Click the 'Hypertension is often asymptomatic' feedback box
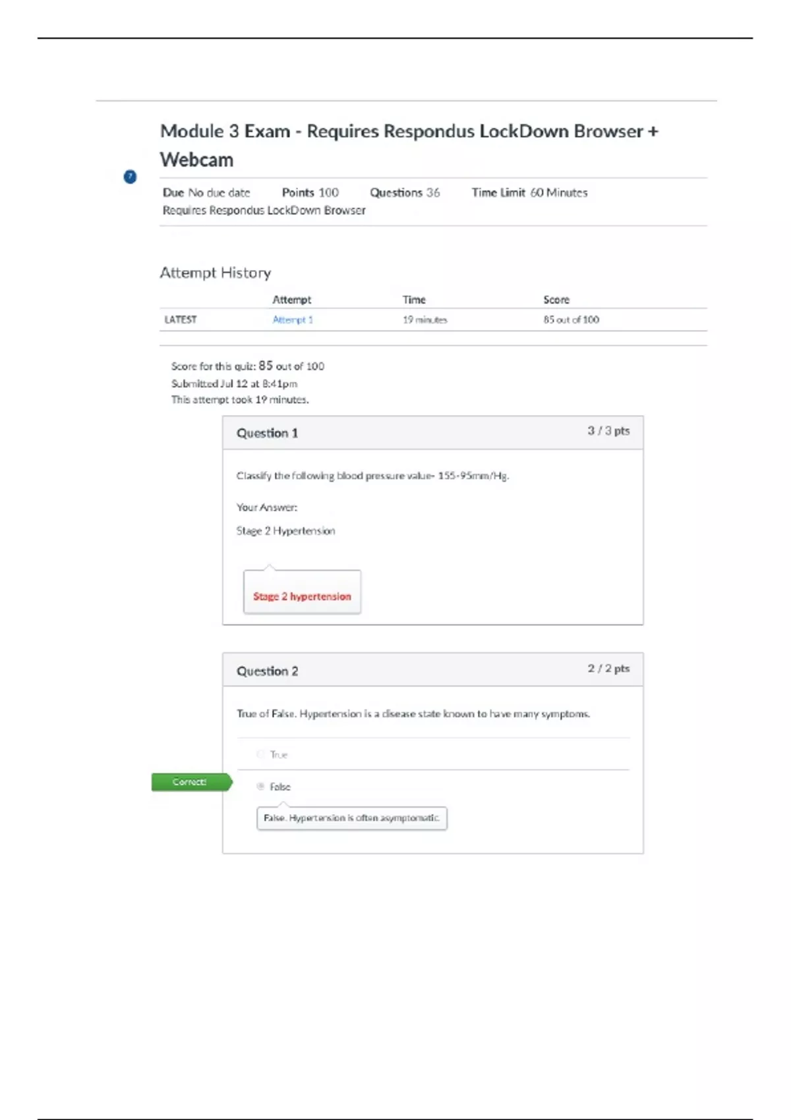 (351, 818)
